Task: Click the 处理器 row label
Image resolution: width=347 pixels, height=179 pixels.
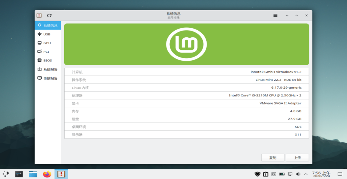Action: coord(77,95)
